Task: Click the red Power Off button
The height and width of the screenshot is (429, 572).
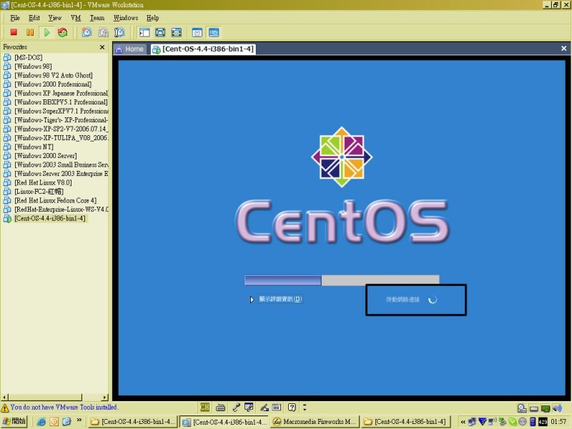Action: [14, 32]
